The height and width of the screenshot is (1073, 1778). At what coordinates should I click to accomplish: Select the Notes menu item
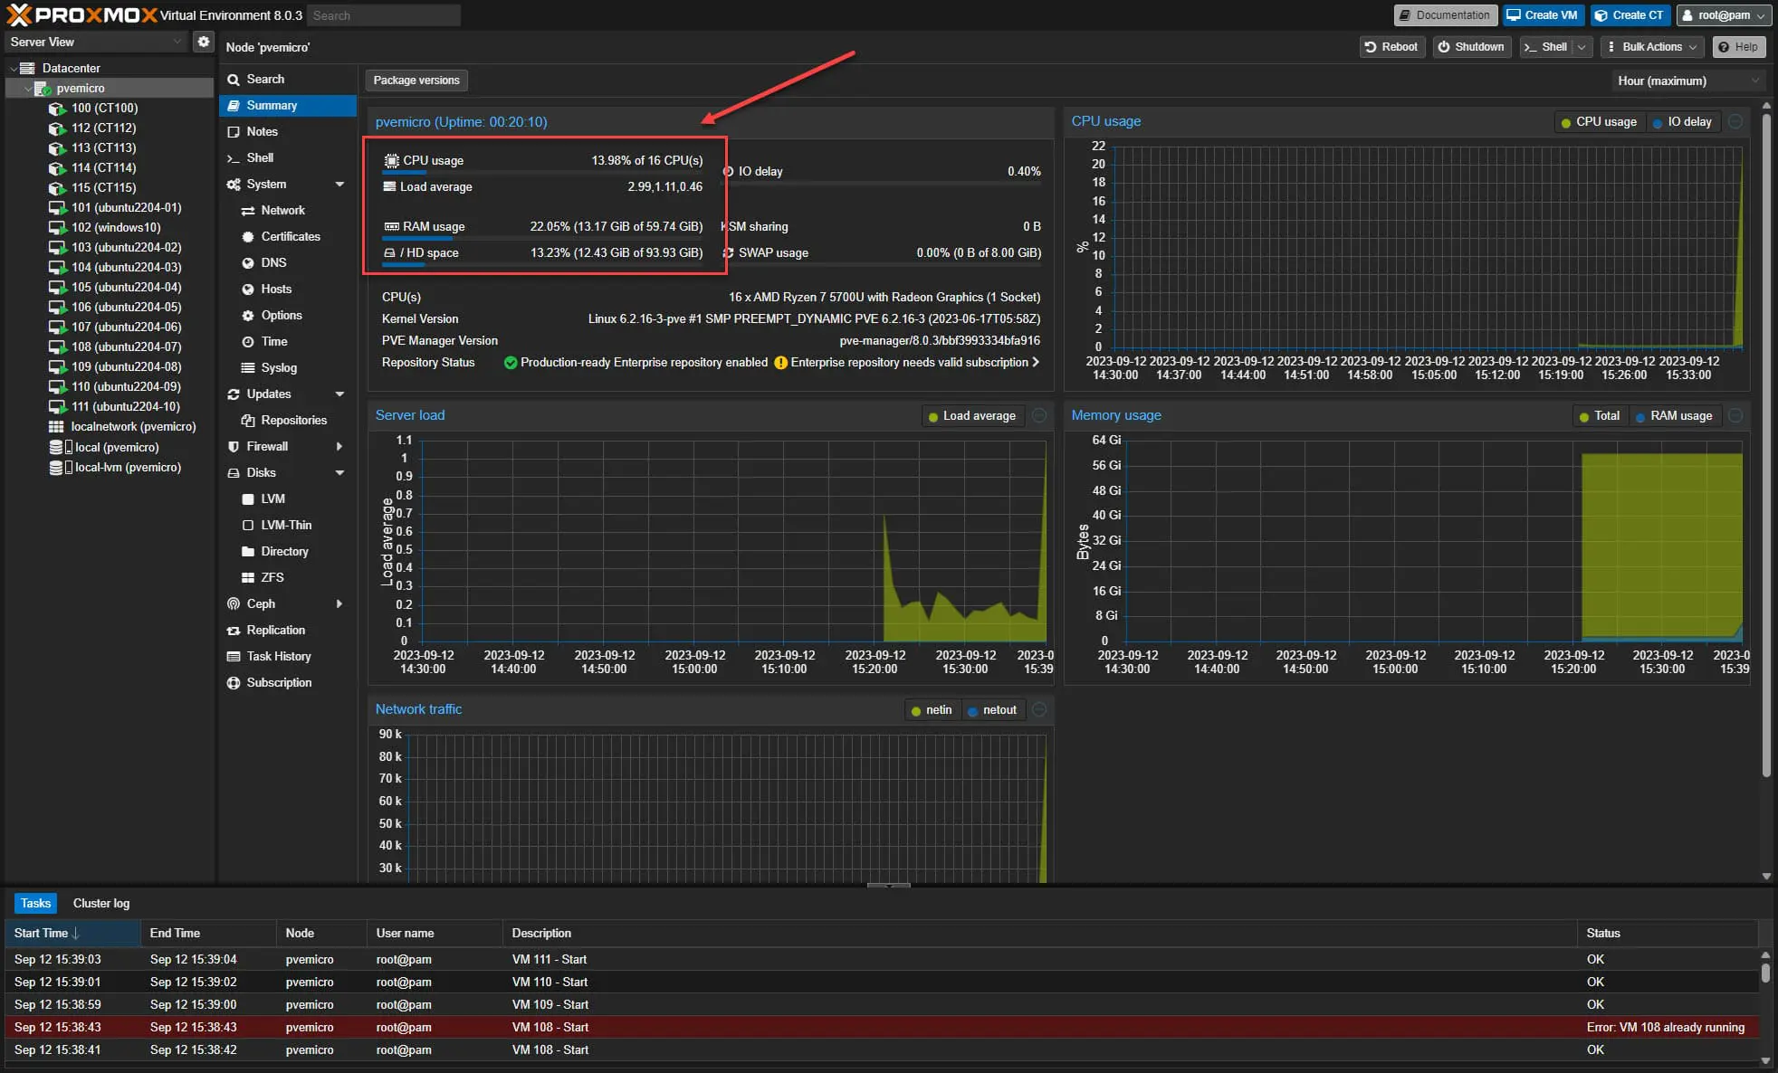click(262, 131)
